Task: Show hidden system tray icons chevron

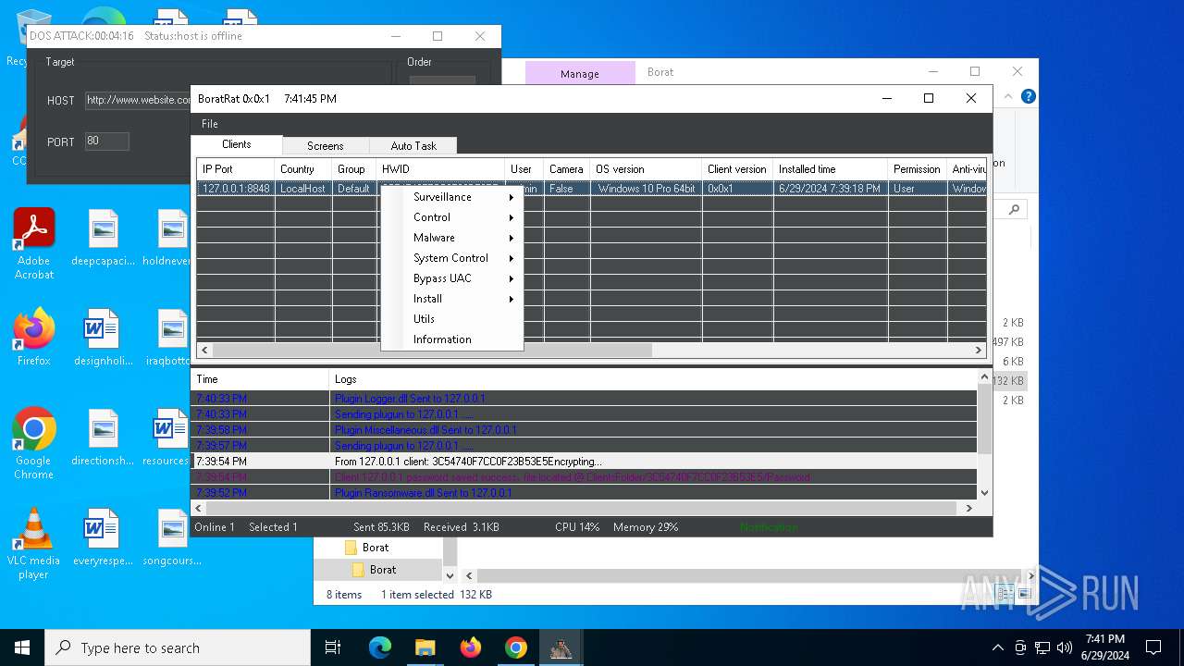Action: pos(997,647)
